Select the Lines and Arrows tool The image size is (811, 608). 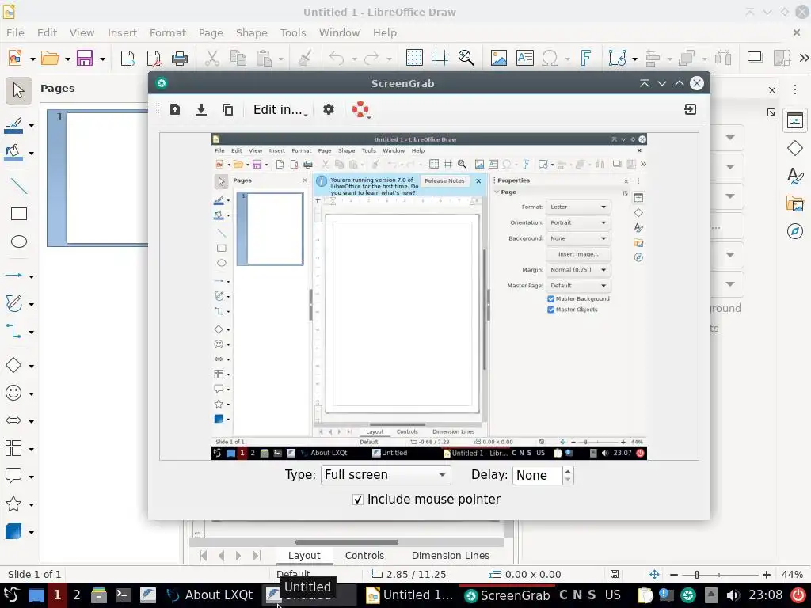13,275
